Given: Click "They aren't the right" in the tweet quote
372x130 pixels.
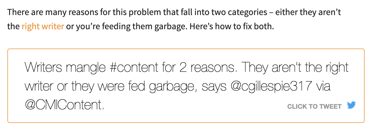Looking at the screenshot, I should (x=297, y=68).
